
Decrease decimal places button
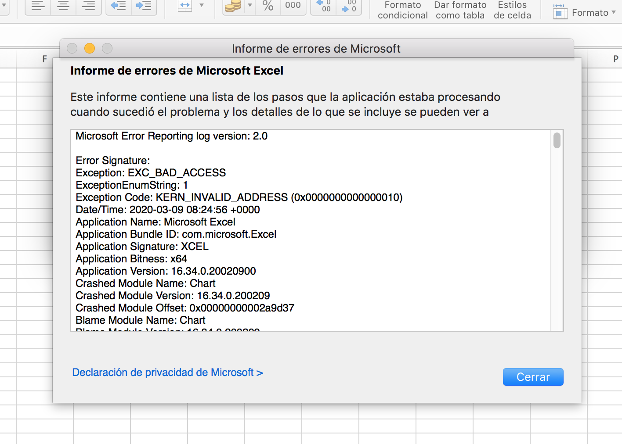pos(349,6)
